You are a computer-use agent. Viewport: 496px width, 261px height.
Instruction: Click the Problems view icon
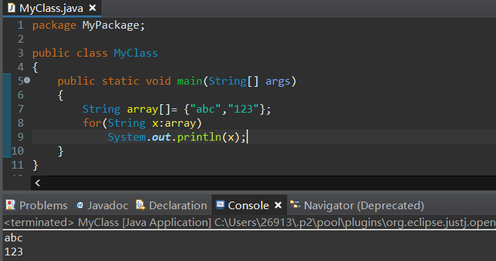[x=11, y=205]
